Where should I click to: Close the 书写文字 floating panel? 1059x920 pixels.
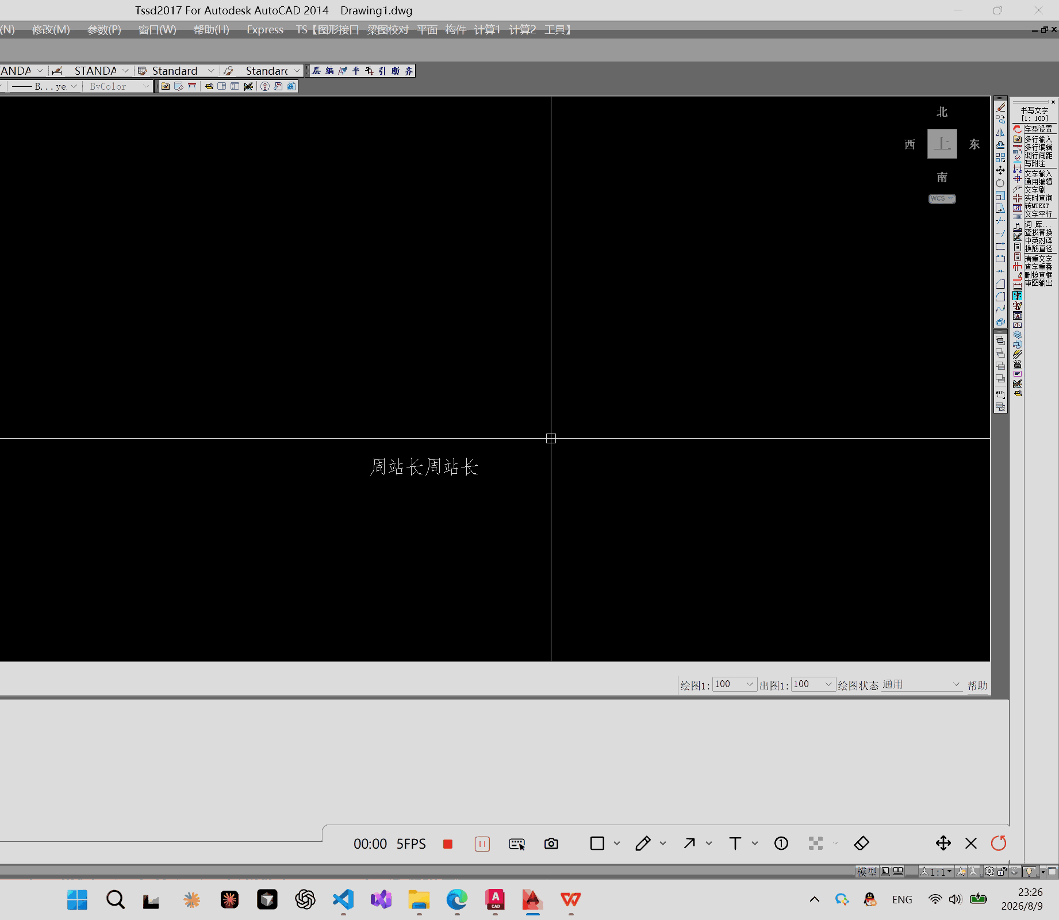pos(1053,102)
